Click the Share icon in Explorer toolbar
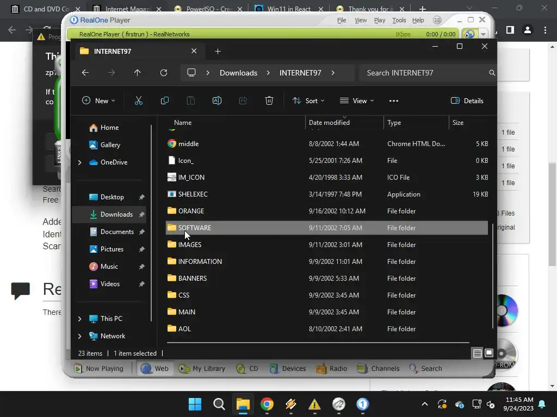The height and width of the screenshot is (417, 557). [243, 100]
